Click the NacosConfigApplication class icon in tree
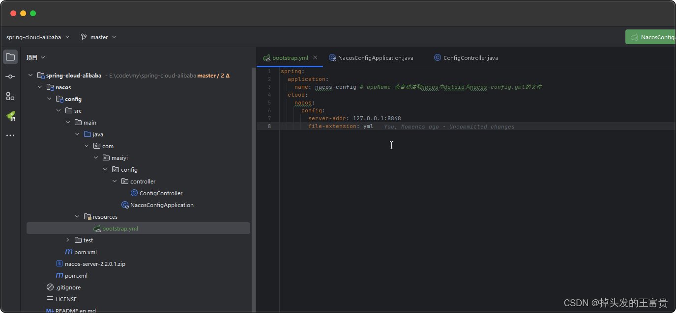Image resolution: width=676 pixels, height=313 pixels. tap(125, 205)
